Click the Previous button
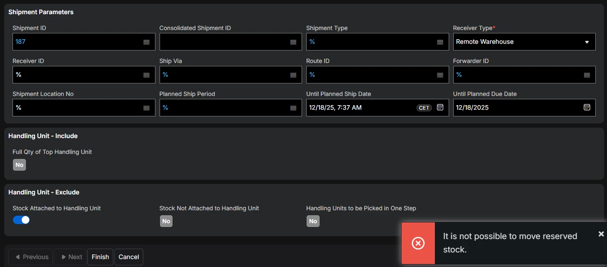The height and width of the screenshot is (267, 607). pyautogui.click(x=31, y=257)
